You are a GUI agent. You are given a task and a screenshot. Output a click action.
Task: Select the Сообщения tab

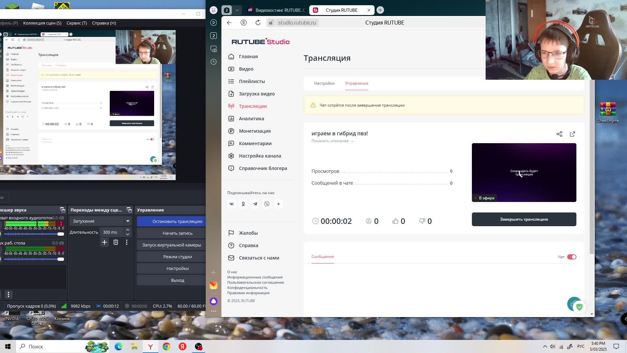(x=323, y=257)
